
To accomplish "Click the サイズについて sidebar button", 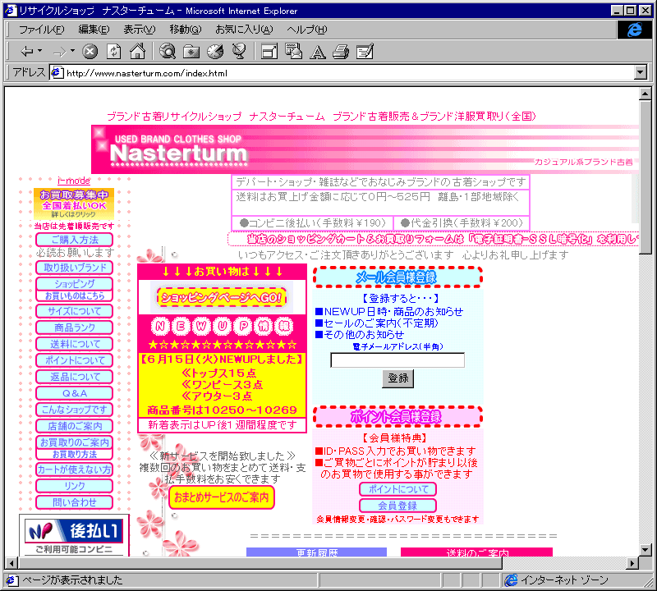I will pyautogui.click(x=75, y=311).
